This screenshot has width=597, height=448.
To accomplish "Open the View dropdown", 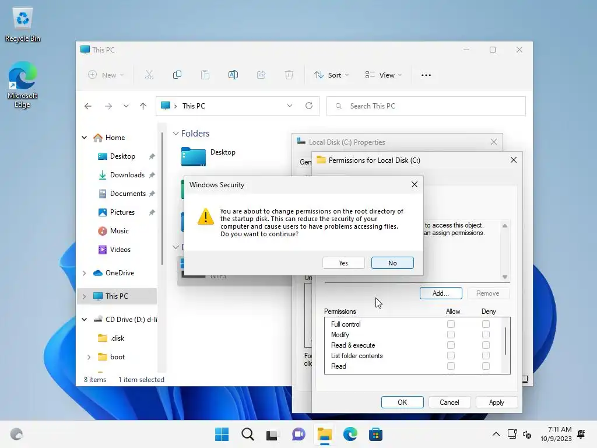I will pyautogui.click(x=384, y=75).
